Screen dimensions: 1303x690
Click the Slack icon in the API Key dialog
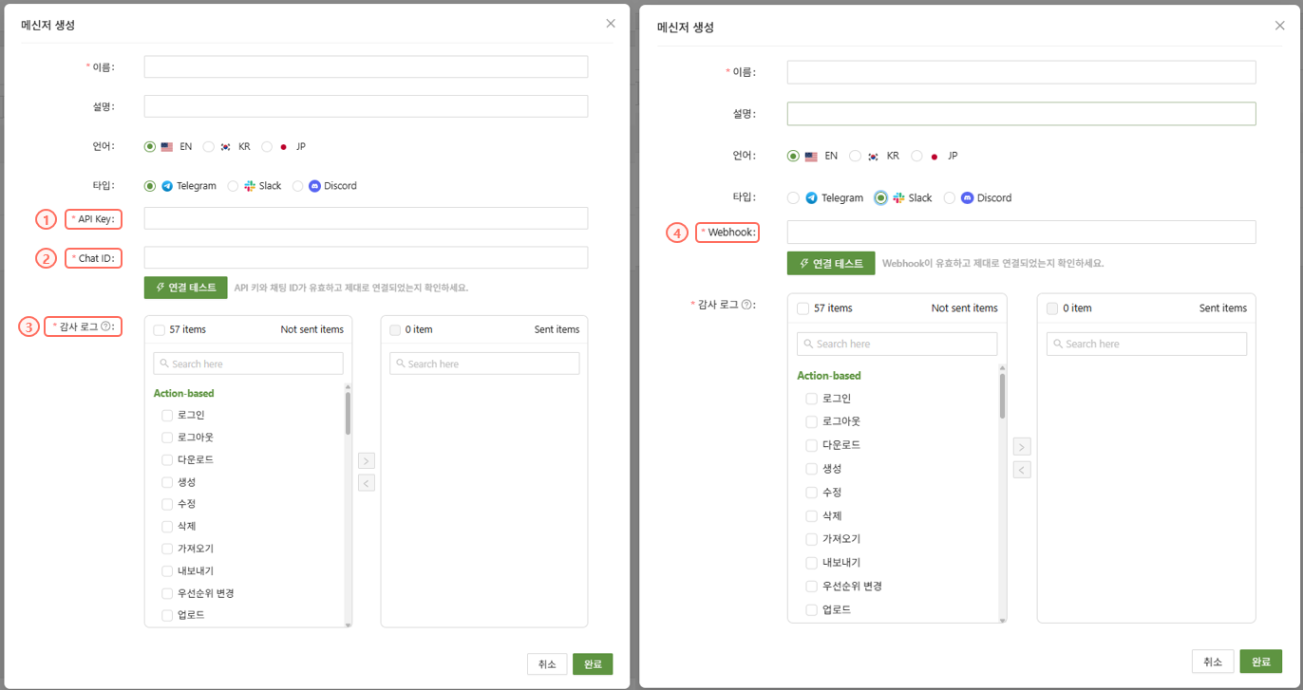[250, 186]
